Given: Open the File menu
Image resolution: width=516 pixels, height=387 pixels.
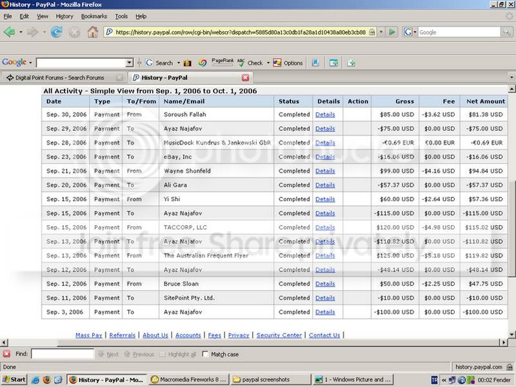Looking at the screenshot, I should 8,16.
